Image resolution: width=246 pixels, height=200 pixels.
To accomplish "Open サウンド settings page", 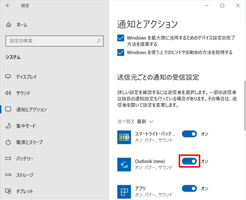I will pyautogui.click(x=55, y=93).
